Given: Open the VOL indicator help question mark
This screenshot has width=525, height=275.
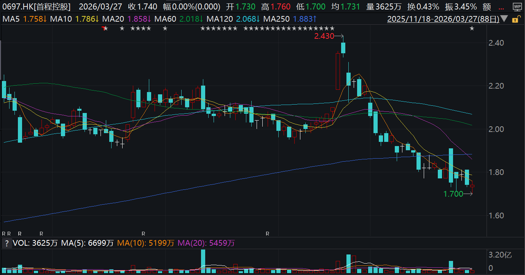Looking at the screenshot, I should [x=6, y=243].
